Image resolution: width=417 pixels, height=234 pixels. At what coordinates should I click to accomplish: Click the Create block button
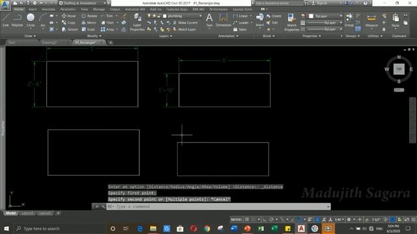click(x=274, y=16)
